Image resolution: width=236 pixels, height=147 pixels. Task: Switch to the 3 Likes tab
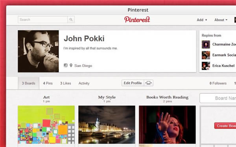tap(65, 83)
